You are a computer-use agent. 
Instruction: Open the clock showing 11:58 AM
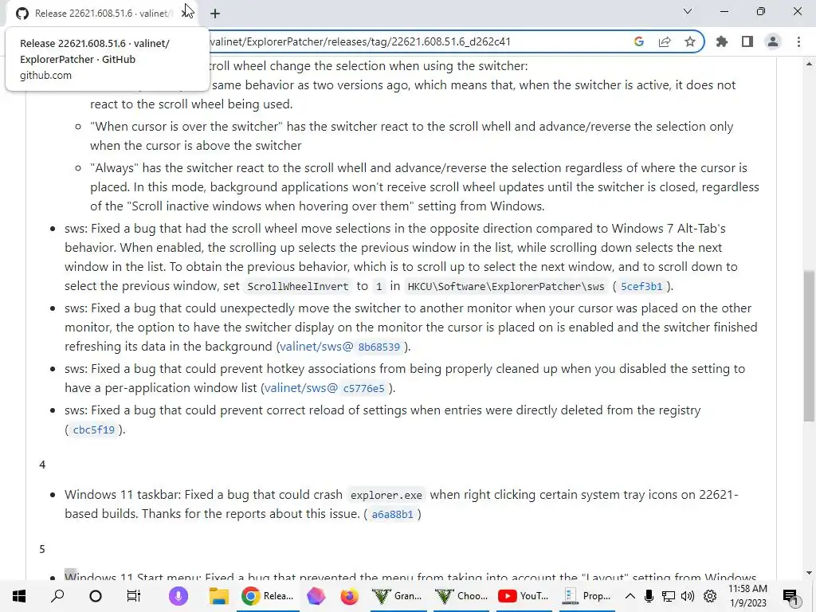747,596
